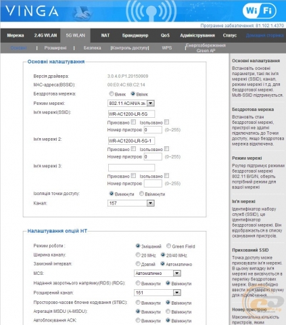286x325 pixels.
Task: Open the Канал dropdown showing 157
Action: (x=131, y=203)
